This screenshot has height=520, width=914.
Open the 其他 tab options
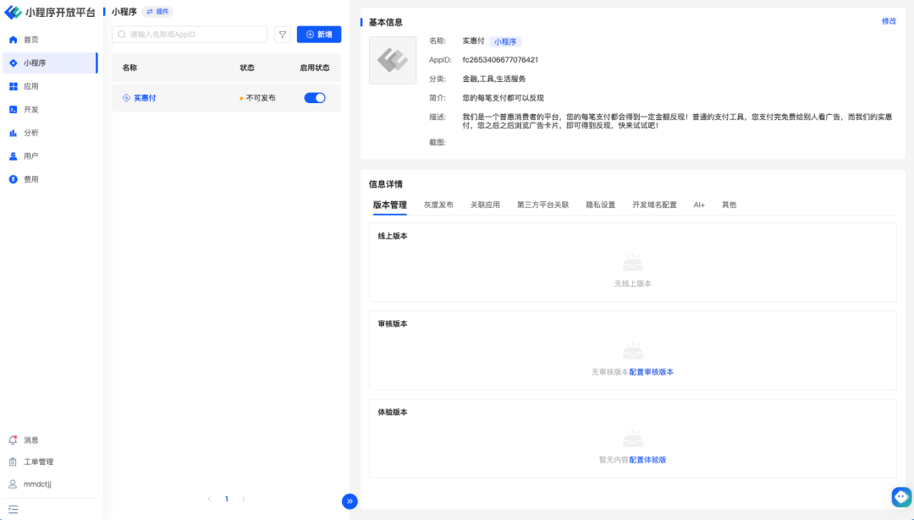pos(729,204)
